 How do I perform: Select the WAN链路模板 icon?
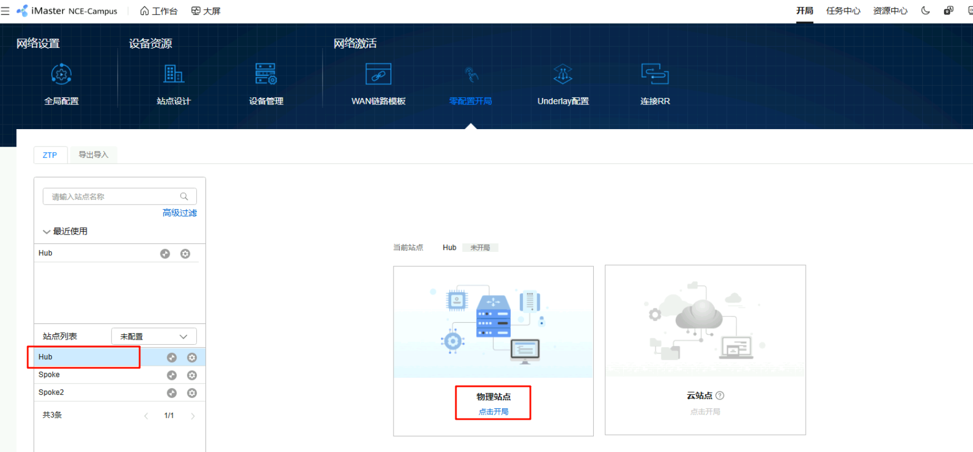coord(378,75)
